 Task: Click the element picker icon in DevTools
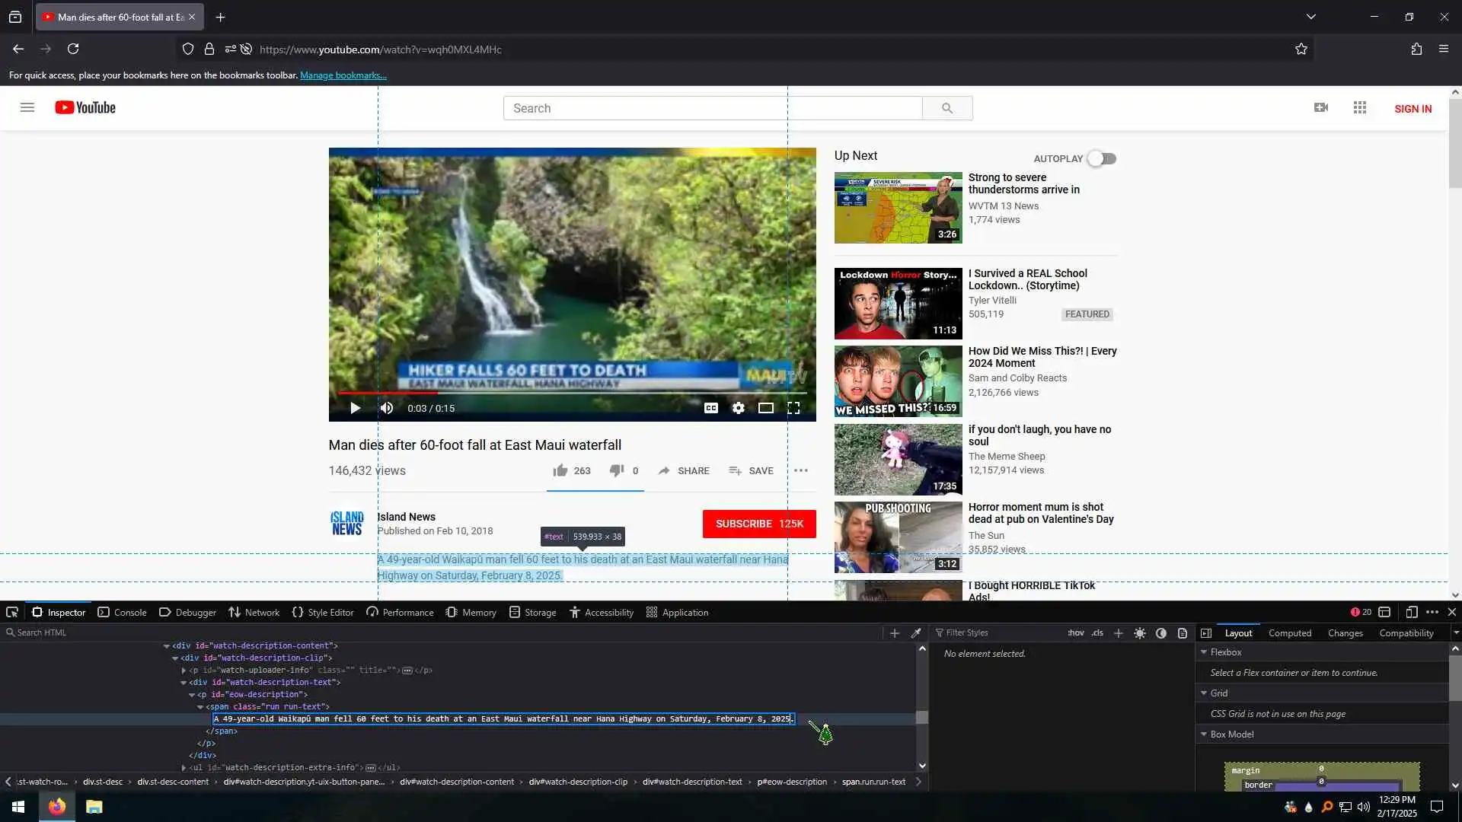pos(12,612)
